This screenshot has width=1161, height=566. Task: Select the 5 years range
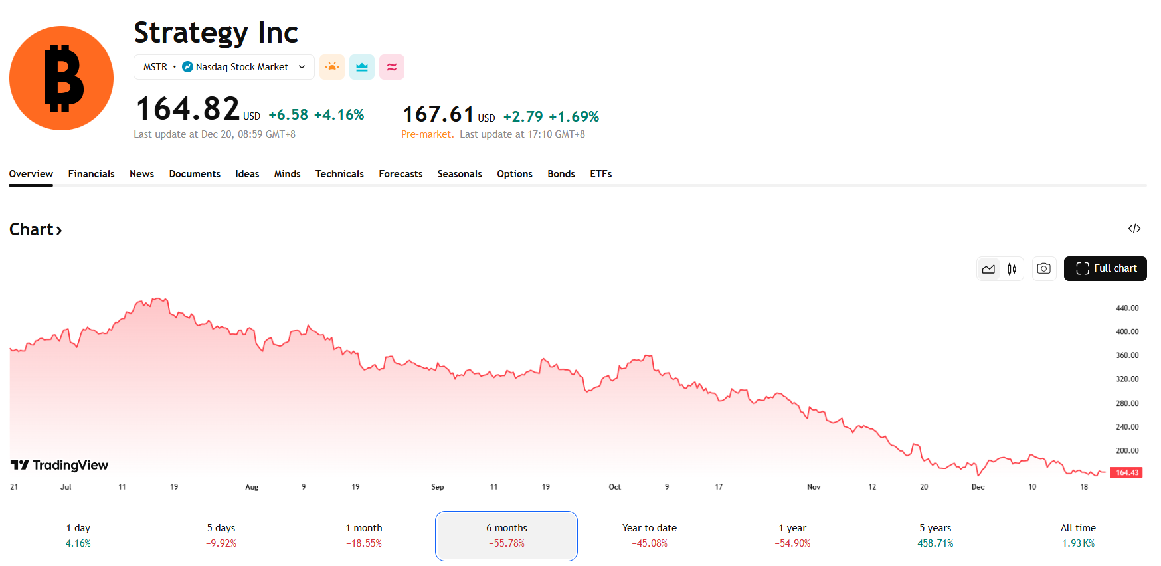(935, 535)
